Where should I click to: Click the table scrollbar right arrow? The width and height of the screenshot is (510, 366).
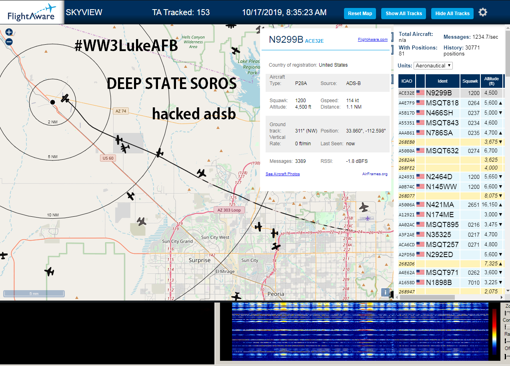(502, 297)
